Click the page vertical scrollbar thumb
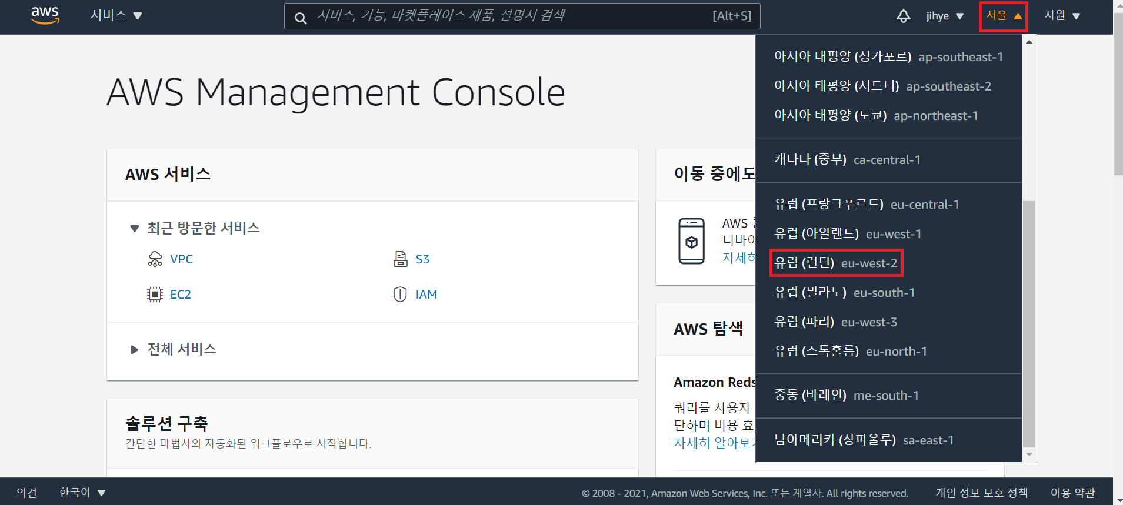This screenshot has height=505, width=1123. pos(1118,94)
